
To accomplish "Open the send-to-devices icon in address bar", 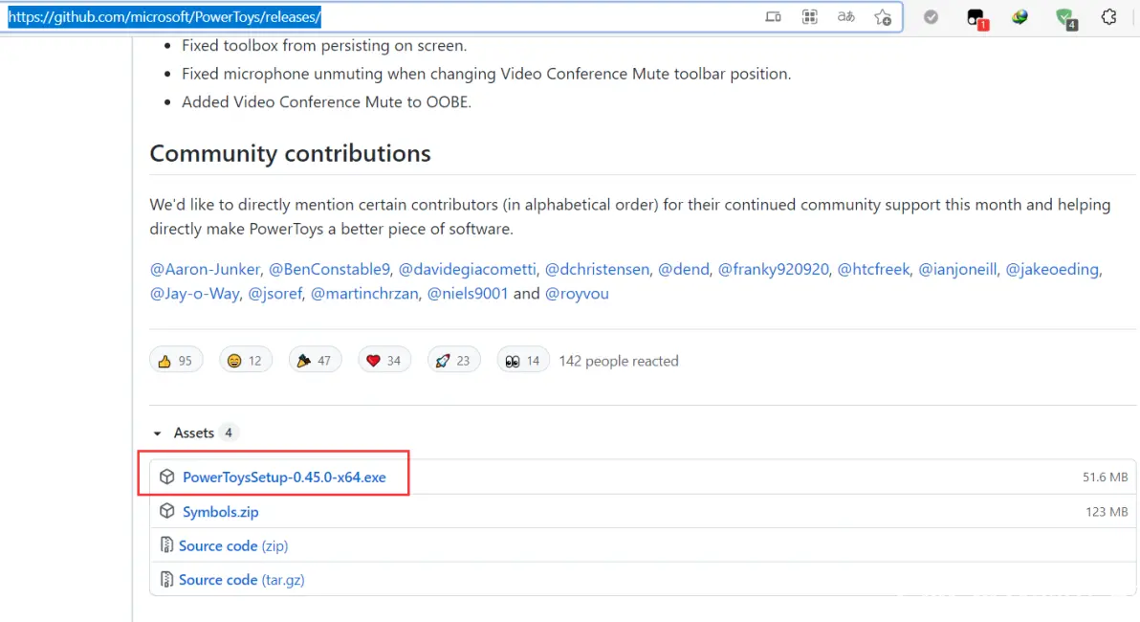I will [773, 16].
